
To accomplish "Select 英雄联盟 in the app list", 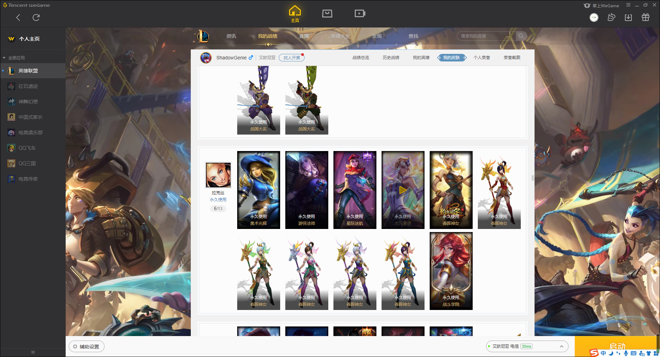I will click(x=33, y=71).
